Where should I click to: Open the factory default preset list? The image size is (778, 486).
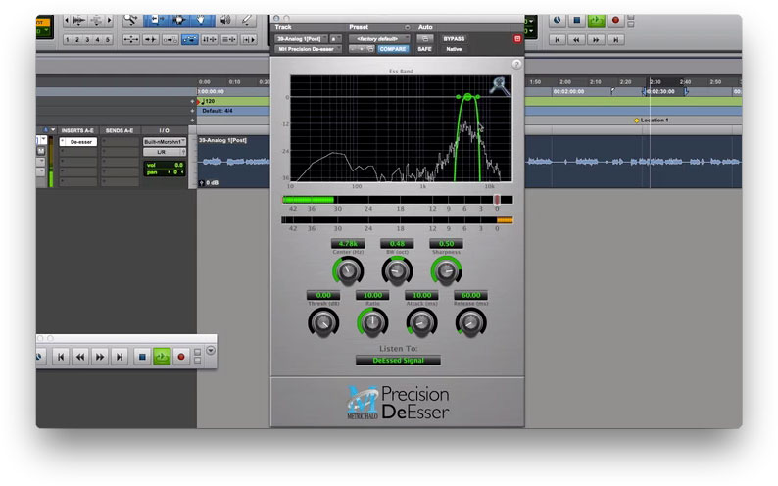tap(379, 38)
